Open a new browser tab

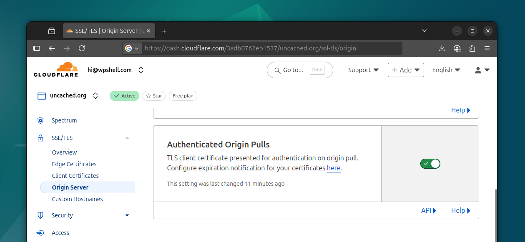point(164,31)
